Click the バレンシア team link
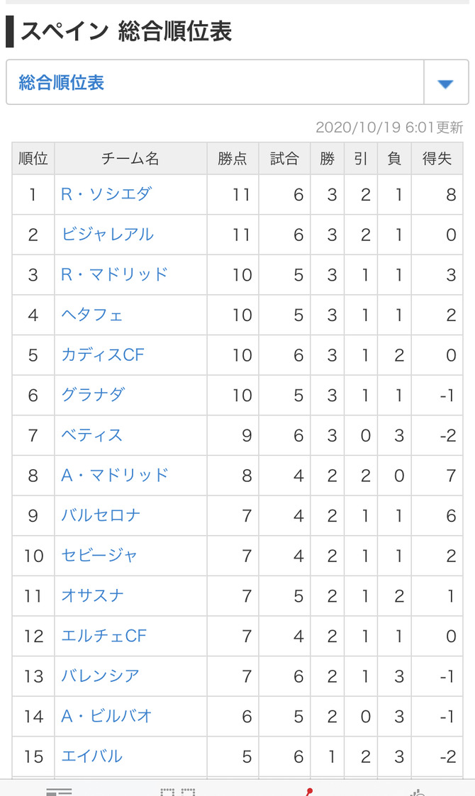Viewport: 475px width, 796px height. pos(100,676)
